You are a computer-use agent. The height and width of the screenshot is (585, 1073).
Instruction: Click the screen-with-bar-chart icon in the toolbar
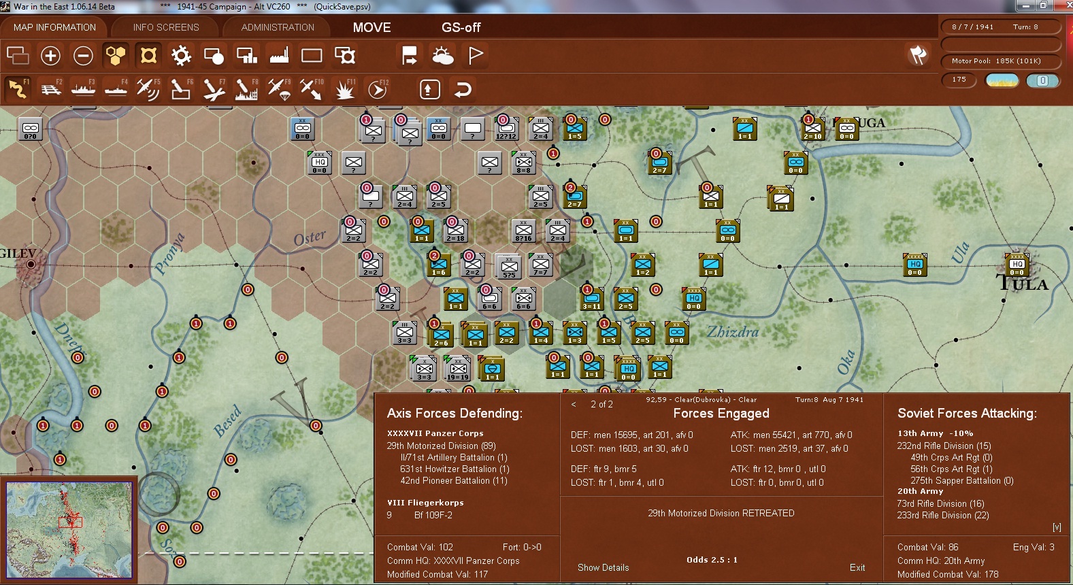(246, 55)
